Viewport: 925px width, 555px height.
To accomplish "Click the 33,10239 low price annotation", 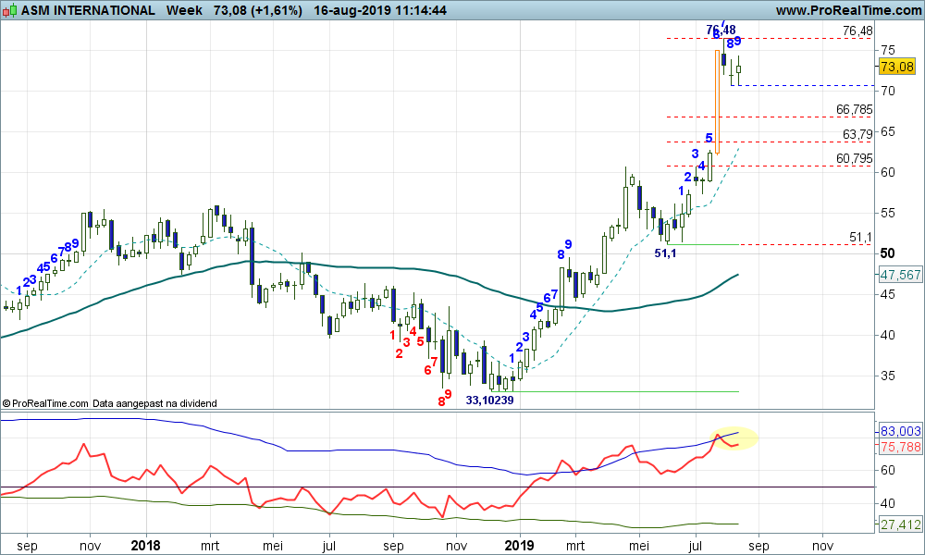I will tap(489, 401).
